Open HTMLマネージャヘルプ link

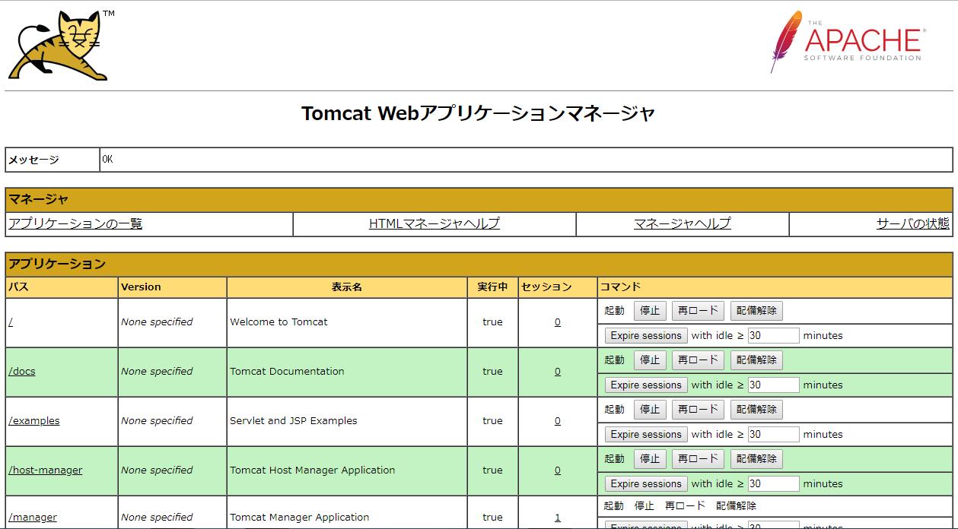[x=434, y=223]
